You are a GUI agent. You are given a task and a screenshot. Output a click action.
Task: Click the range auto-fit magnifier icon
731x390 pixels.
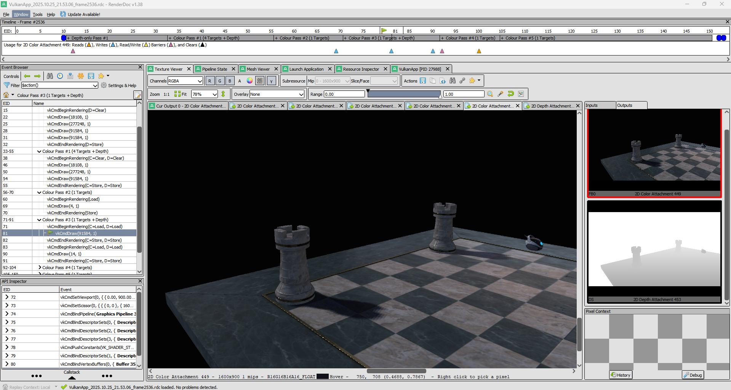[490, 94]
